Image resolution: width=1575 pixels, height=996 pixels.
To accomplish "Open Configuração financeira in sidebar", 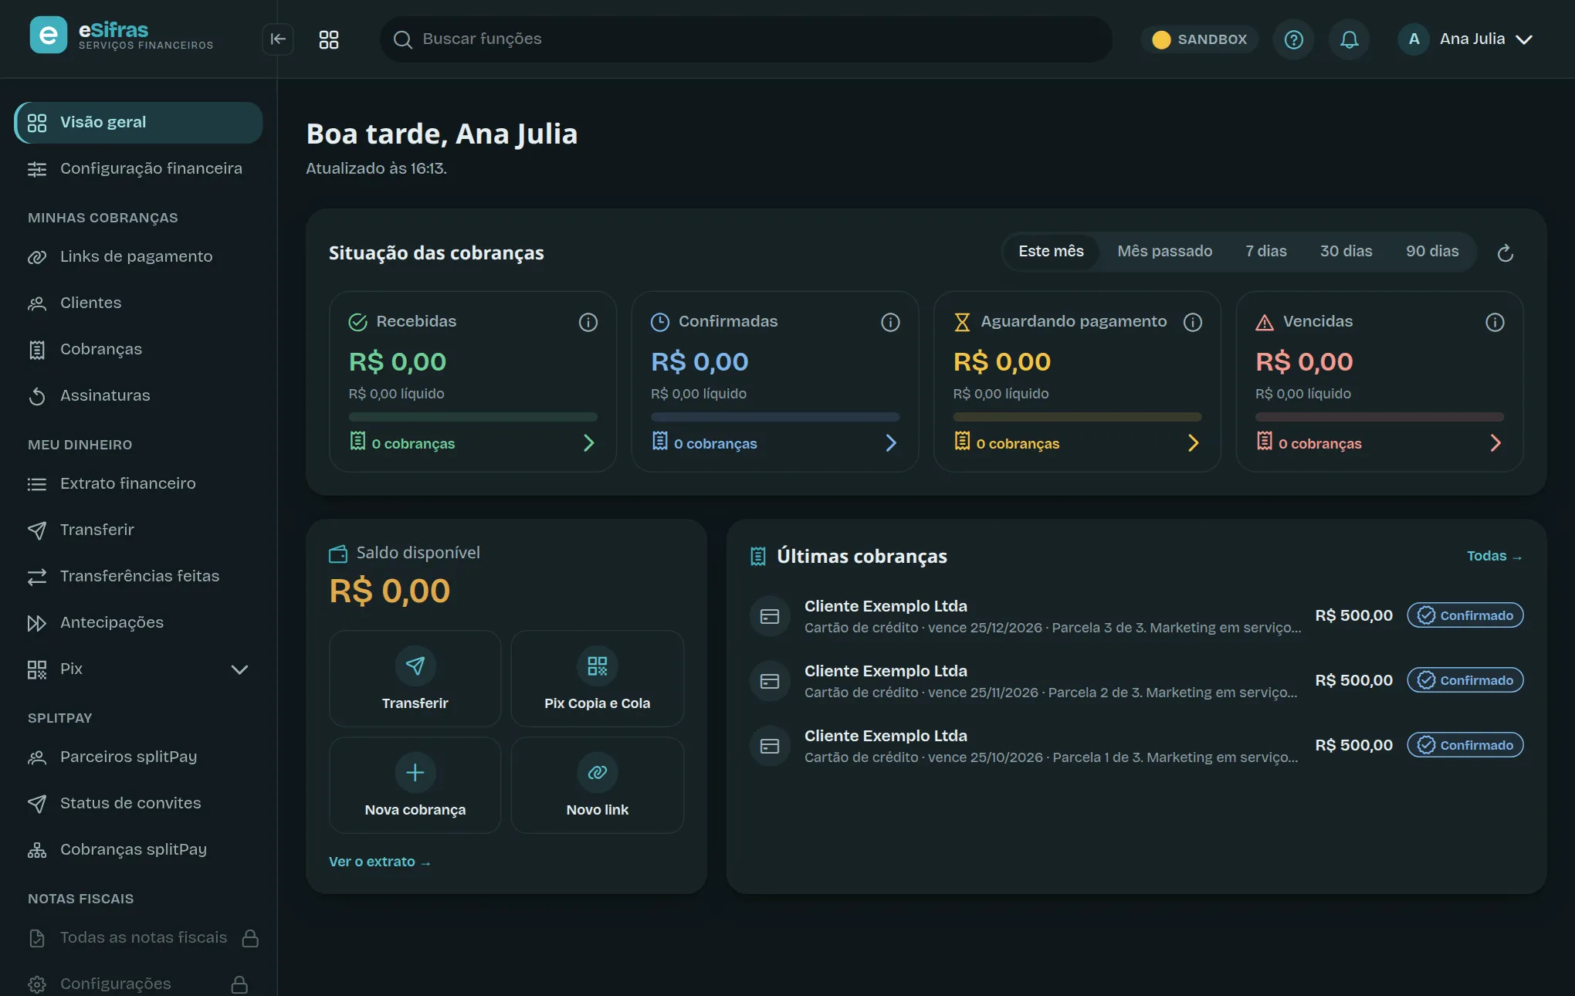I will 139,169.
